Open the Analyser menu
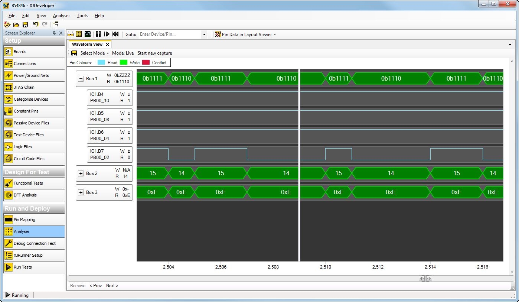This screenshot has height=302, width=519. tap(61, 16)
